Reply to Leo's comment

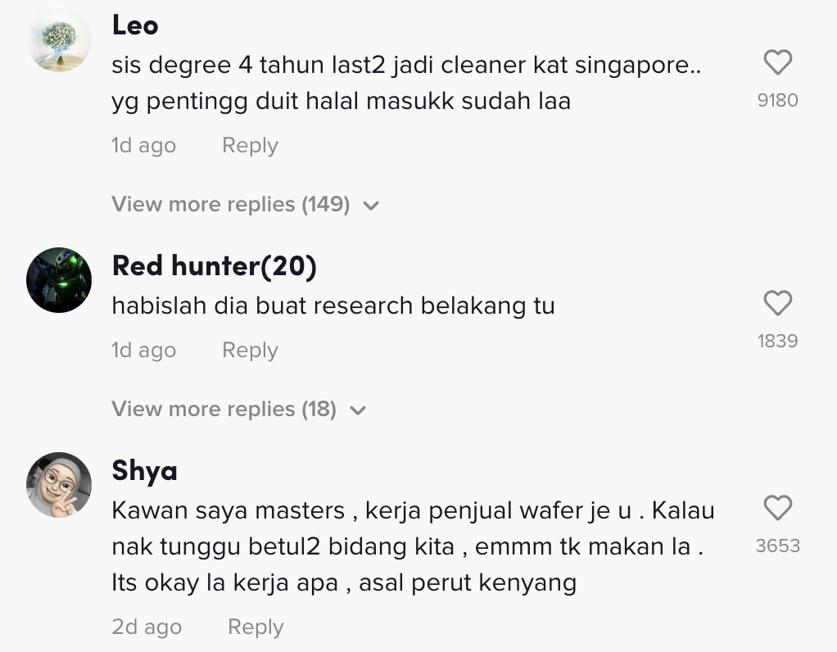[250, 146]
